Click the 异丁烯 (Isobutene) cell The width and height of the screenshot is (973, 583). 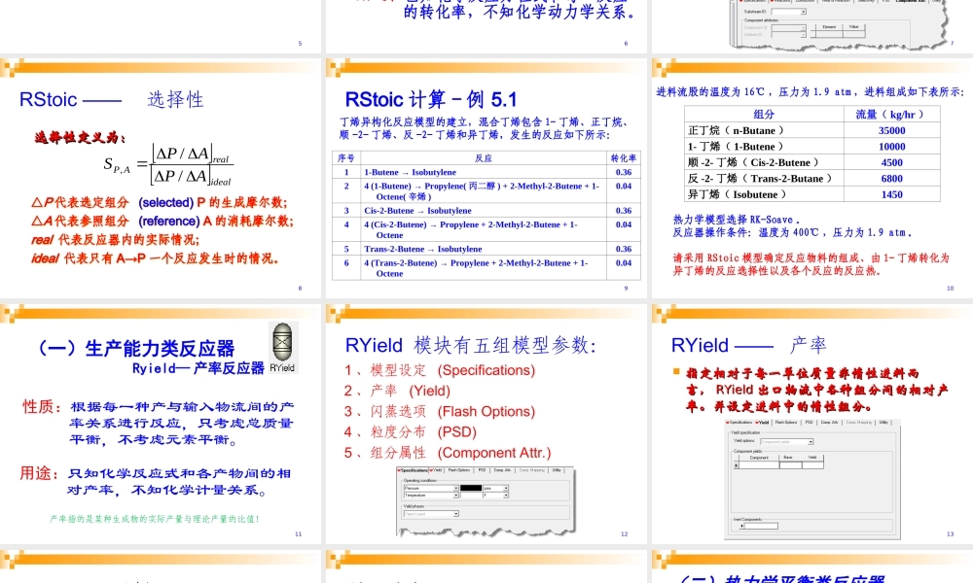pyautogui.click(x=764, y=194)
